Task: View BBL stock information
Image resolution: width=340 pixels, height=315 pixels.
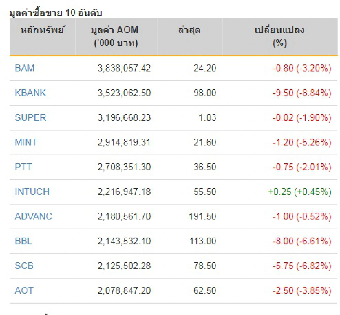Action: pyautogui.click(x=23, y=241)
